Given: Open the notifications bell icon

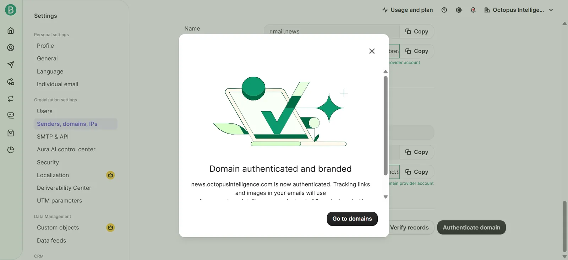Looking at the screenshot, I should 473,10.
